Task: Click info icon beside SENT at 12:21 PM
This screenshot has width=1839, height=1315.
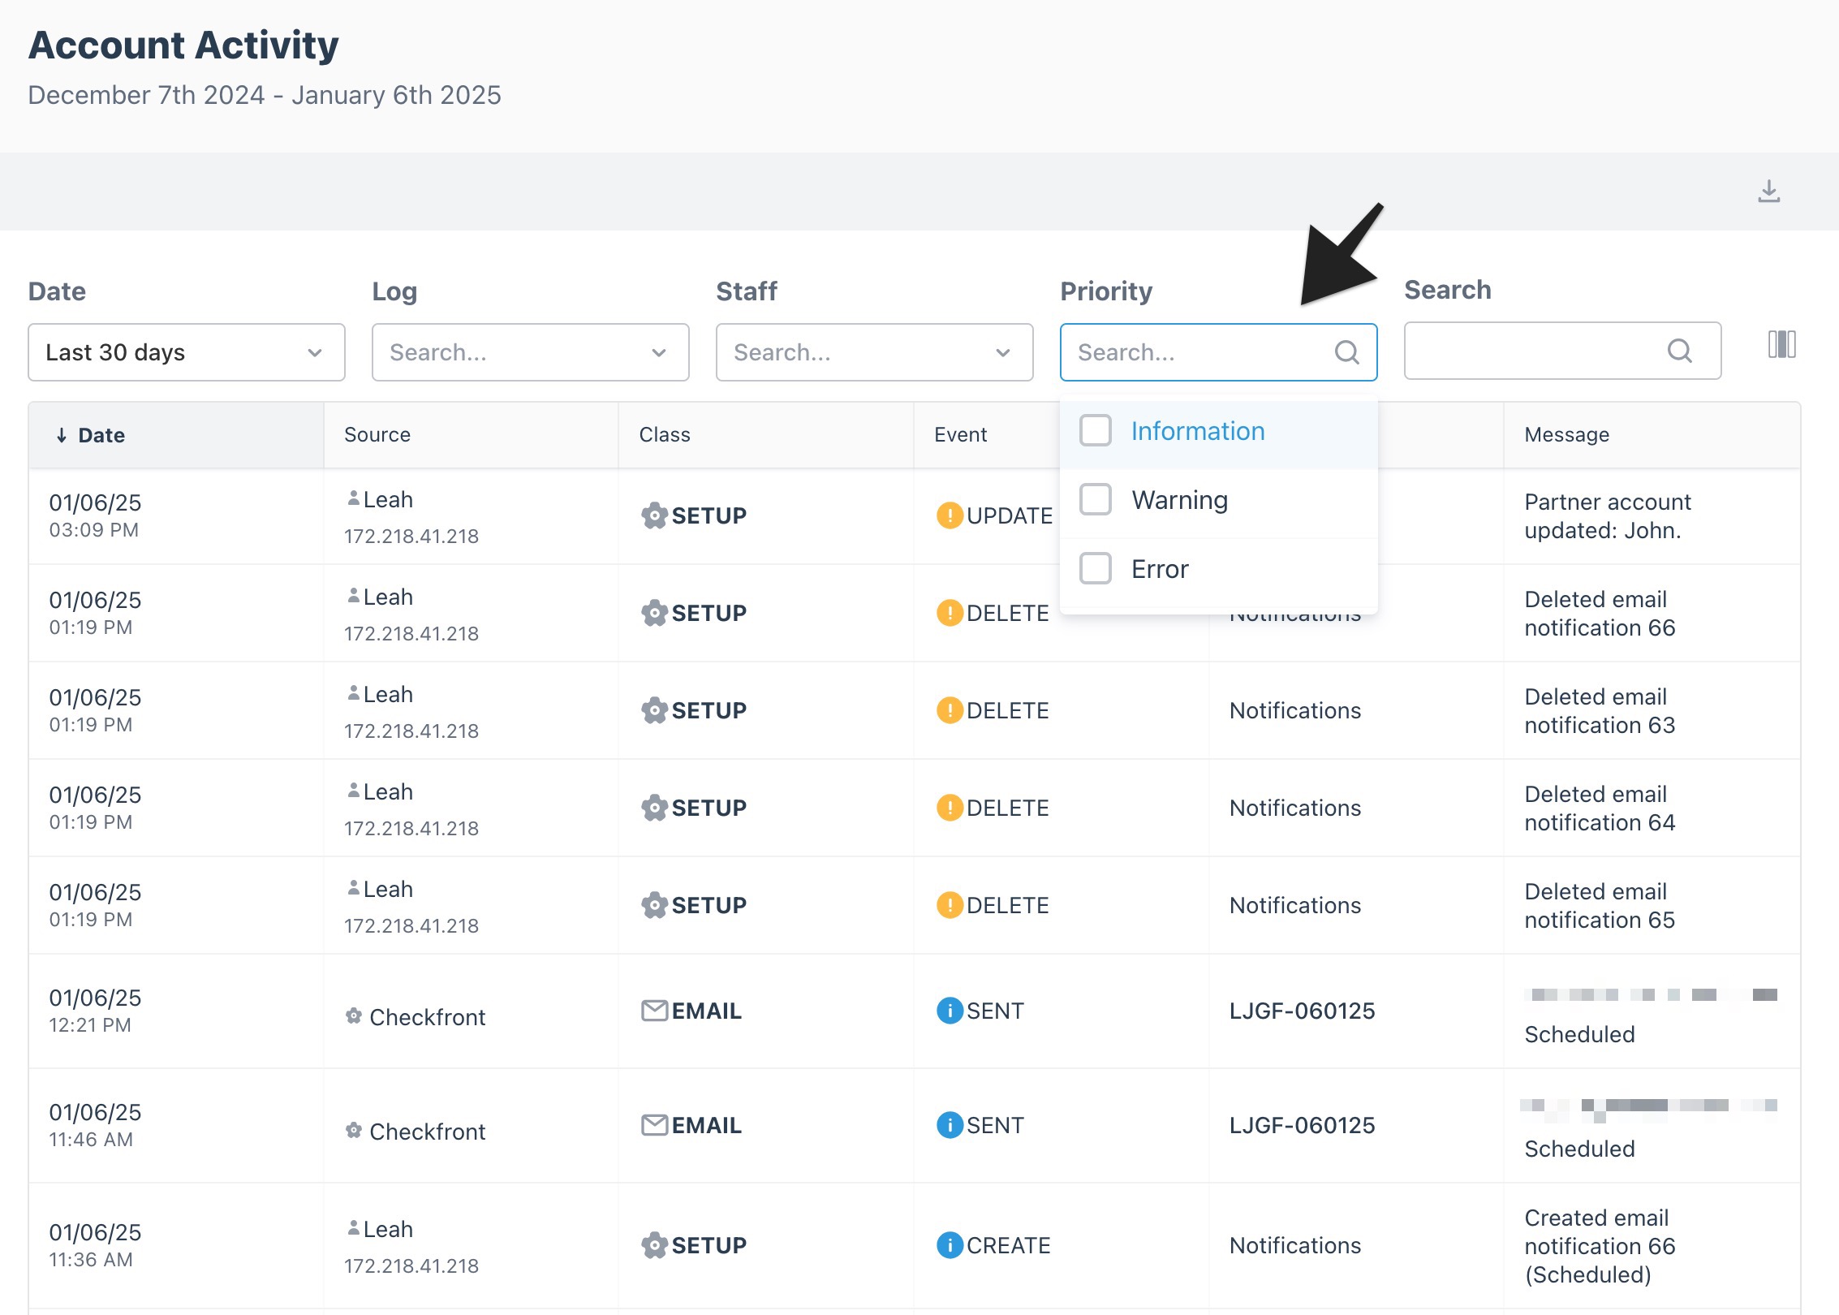Action: coord(950,1011)
